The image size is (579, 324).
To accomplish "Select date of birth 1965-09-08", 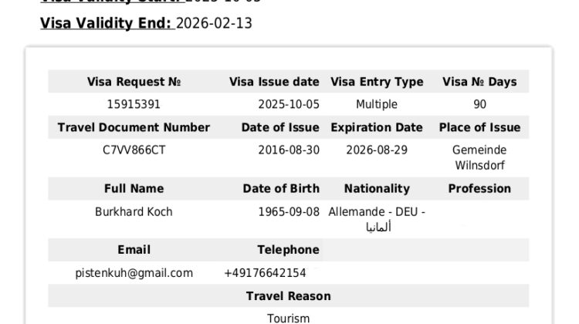I will (x=289, y=211).
